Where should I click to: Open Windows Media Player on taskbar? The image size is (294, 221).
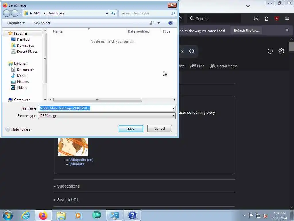click(79, 215)
